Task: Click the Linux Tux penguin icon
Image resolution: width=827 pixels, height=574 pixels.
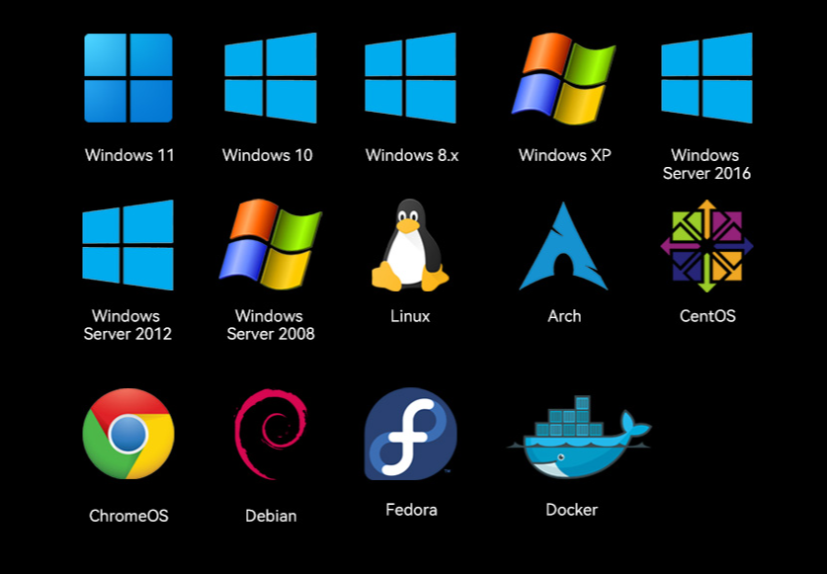Action: [410, 245]
